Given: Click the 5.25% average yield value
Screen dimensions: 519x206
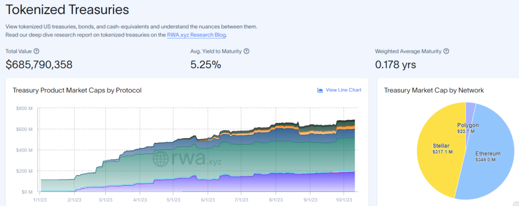Looking at the screenshot, I should coord(206,64).
